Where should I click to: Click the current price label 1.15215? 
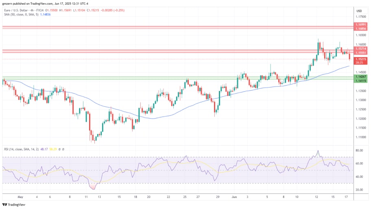pos(361,59)
